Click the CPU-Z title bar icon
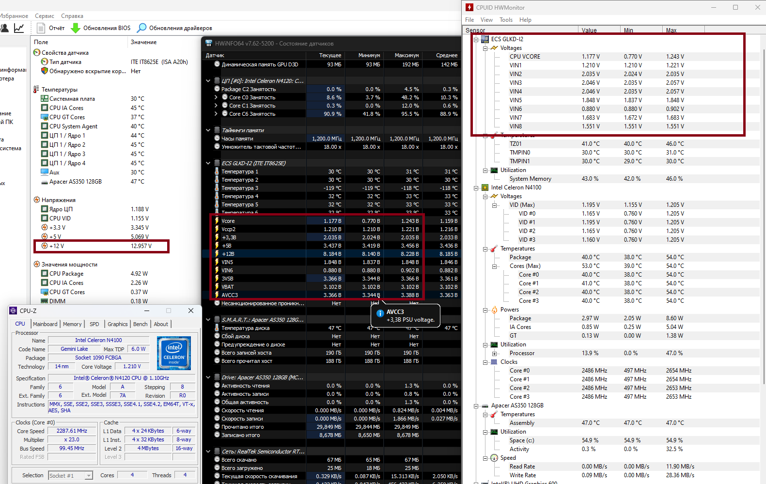Viewport: 766px width, 484px height. 14,311
